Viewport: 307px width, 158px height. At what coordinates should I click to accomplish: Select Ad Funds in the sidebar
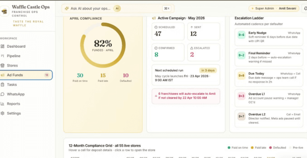pyautogui.click(x=26, y=75)
